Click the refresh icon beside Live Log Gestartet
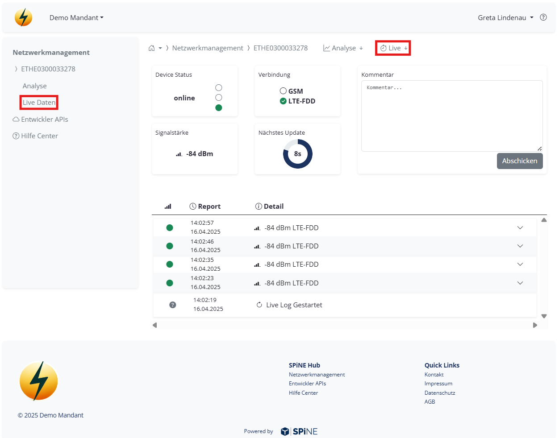559x438 pixels. (x=259, y=305)
